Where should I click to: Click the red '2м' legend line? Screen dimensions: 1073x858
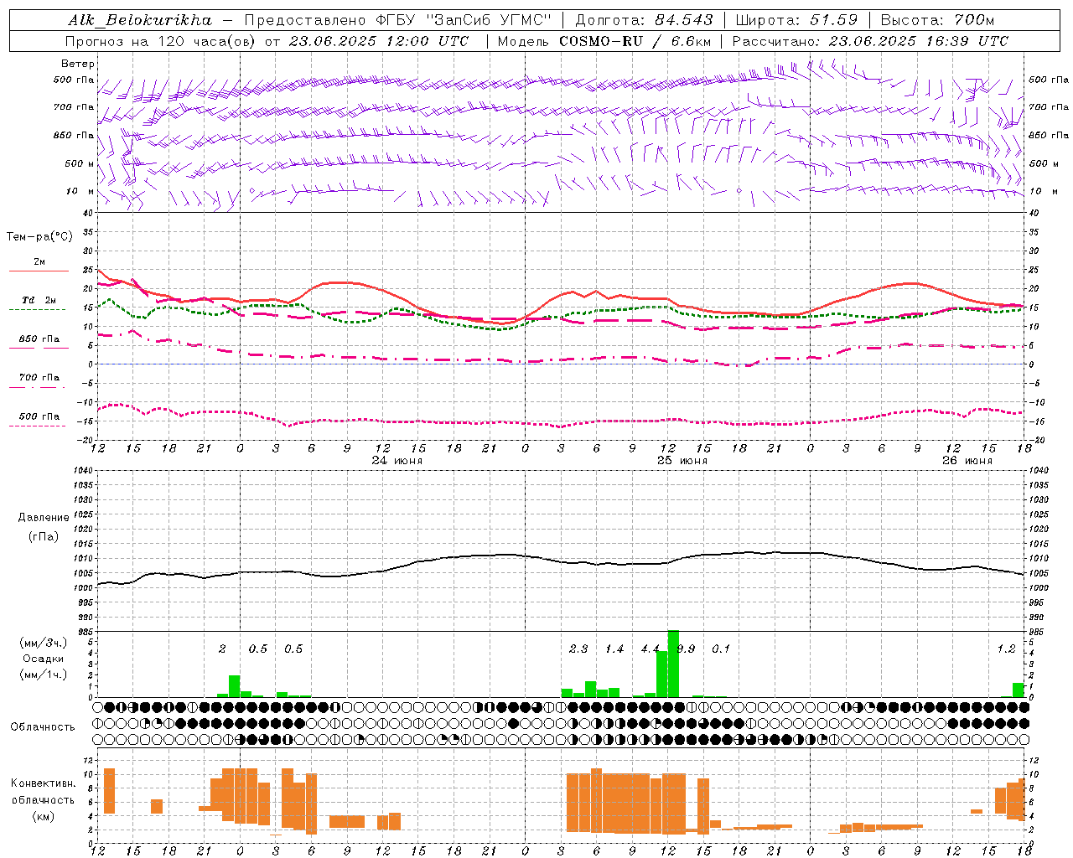tap(39, 271)
